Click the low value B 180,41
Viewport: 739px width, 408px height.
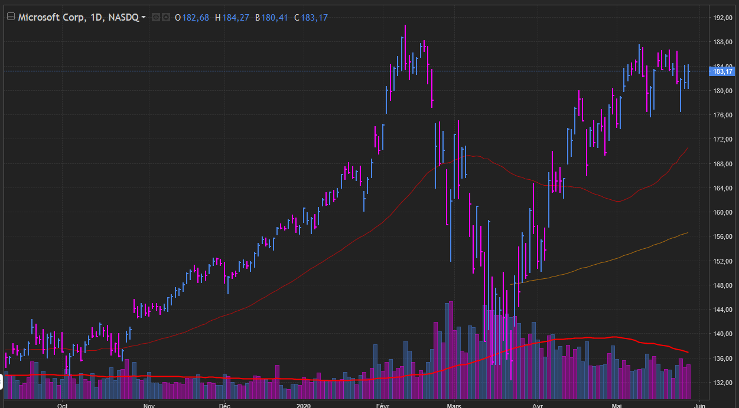coord(271,18)
